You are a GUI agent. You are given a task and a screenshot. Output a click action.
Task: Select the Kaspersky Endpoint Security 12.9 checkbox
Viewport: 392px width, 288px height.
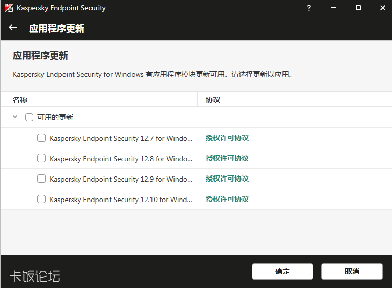tap(41, 179)
